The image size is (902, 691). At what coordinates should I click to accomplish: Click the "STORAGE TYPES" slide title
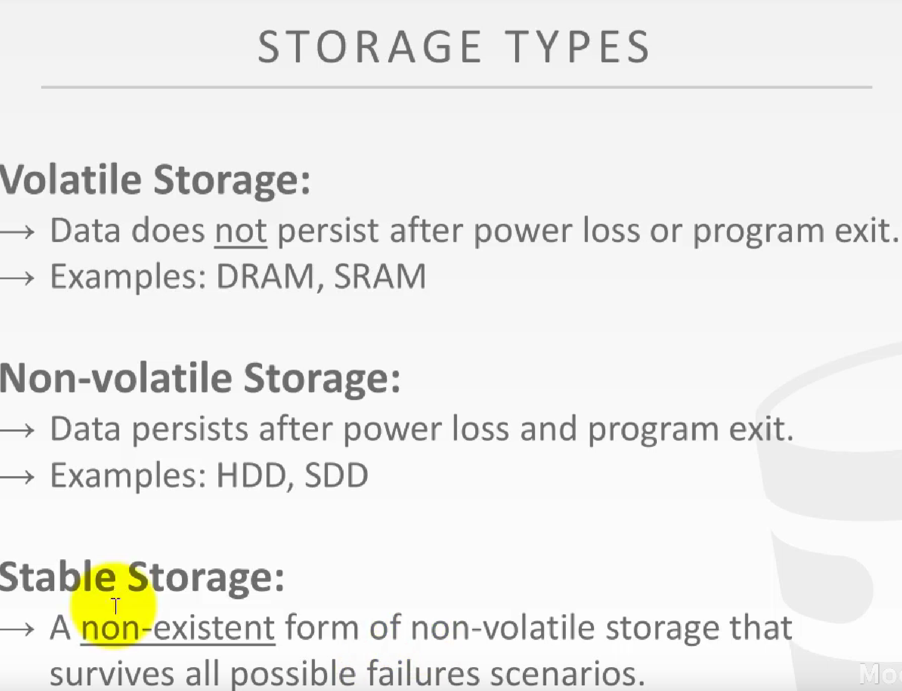point(454,47)
